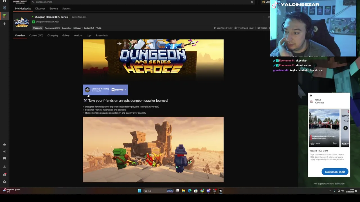Click the search magnifier icon
This screenshot has height=202, width=360.
33,2
